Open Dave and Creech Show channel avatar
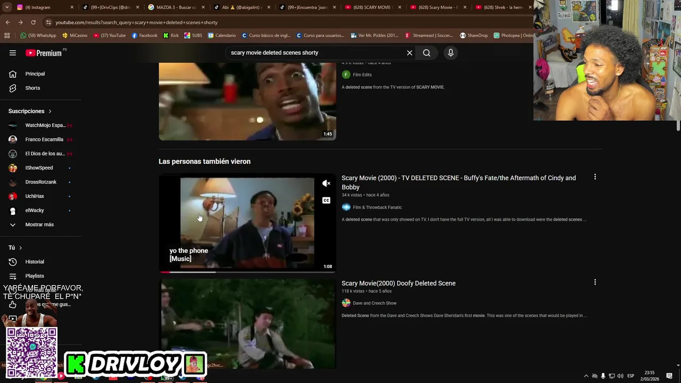 coord(346,303)
